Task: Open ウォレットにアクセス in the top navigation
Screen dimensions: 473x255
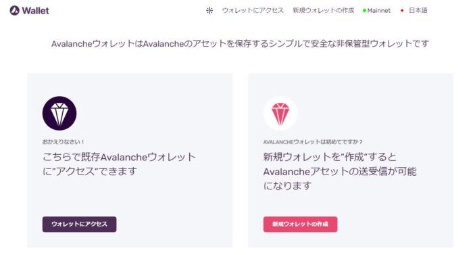Action: [x=253, y=11]
